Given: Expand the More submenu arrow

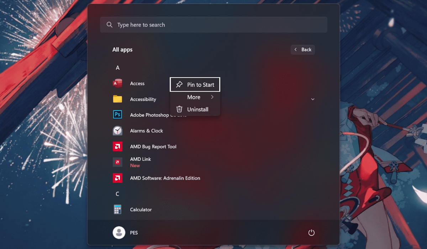Looking at the screenshot, I should point(212,97).
